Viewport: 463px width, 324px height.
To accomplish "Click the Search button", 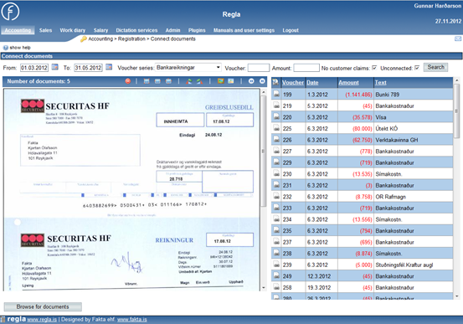I will click(x=435, y=67).
